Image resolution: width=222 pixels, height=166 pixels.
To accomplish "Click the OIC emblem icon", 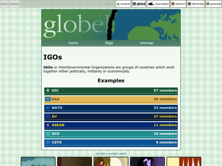I will click(x=48, y=91).
